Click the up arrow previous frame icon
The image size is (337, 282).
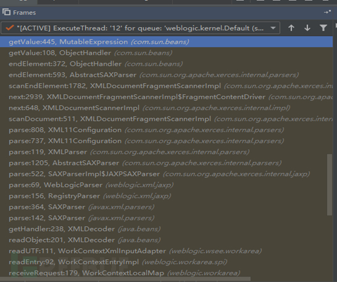click(291, 28)
